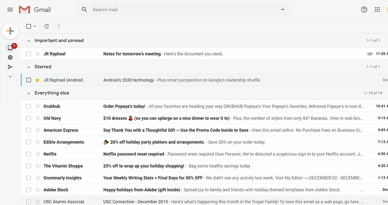Open the Snoozed clock icon

(10, 57)
